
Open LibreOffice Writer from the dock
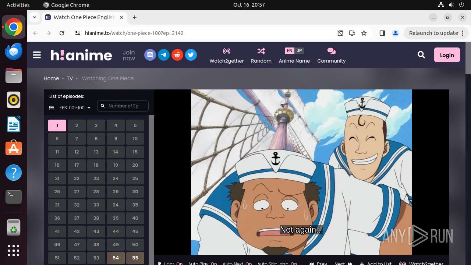click(14, 124)
